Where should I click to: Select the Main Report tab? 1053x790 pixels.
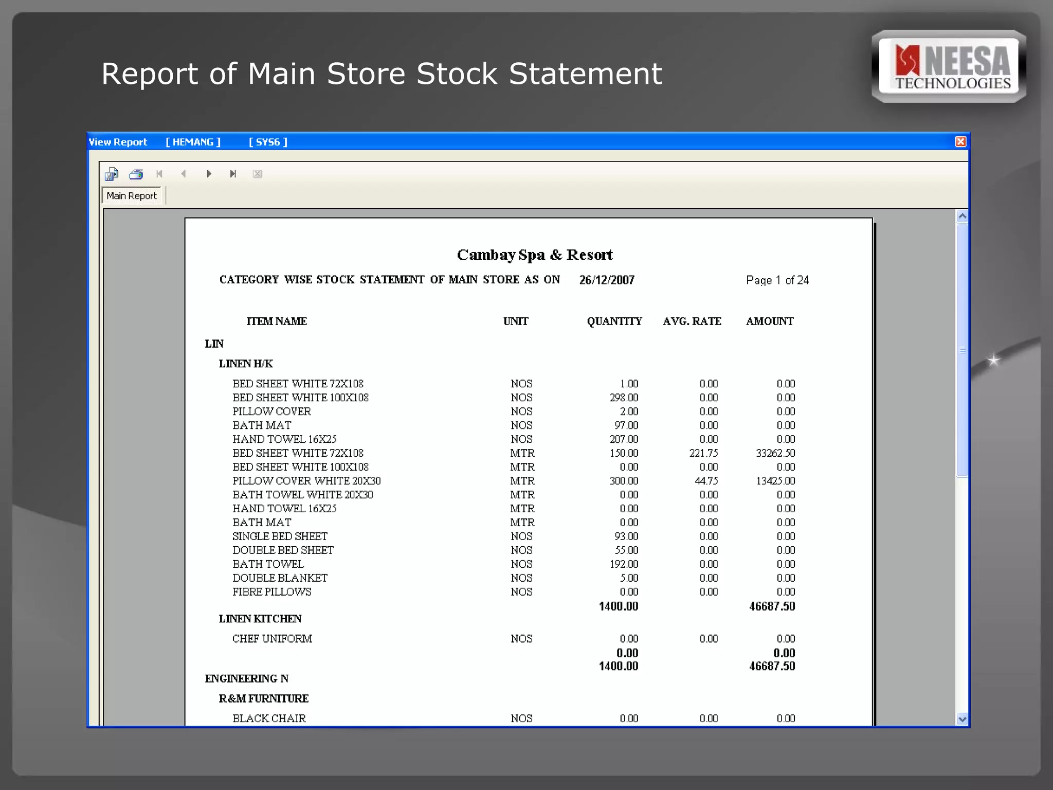click(132, 195)
